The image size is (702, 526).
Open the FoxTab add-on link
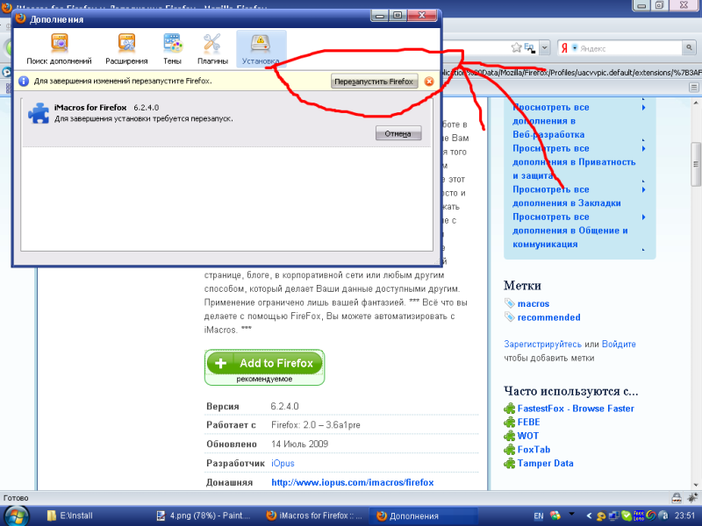(x=534, y=450)
